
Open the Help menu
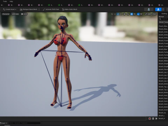point(11,1)
